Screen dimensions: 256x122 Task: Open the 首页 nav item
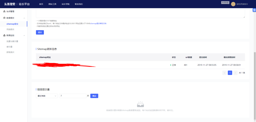point(41,4)
